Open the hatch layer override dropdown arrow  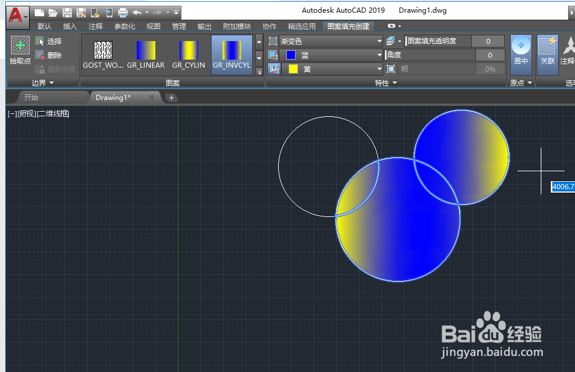click(x=400, y=42)
